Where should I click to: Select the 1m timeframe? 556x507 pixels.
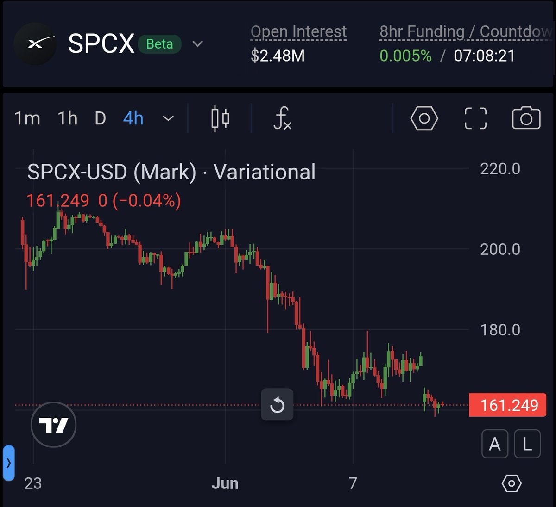(27, 118)
